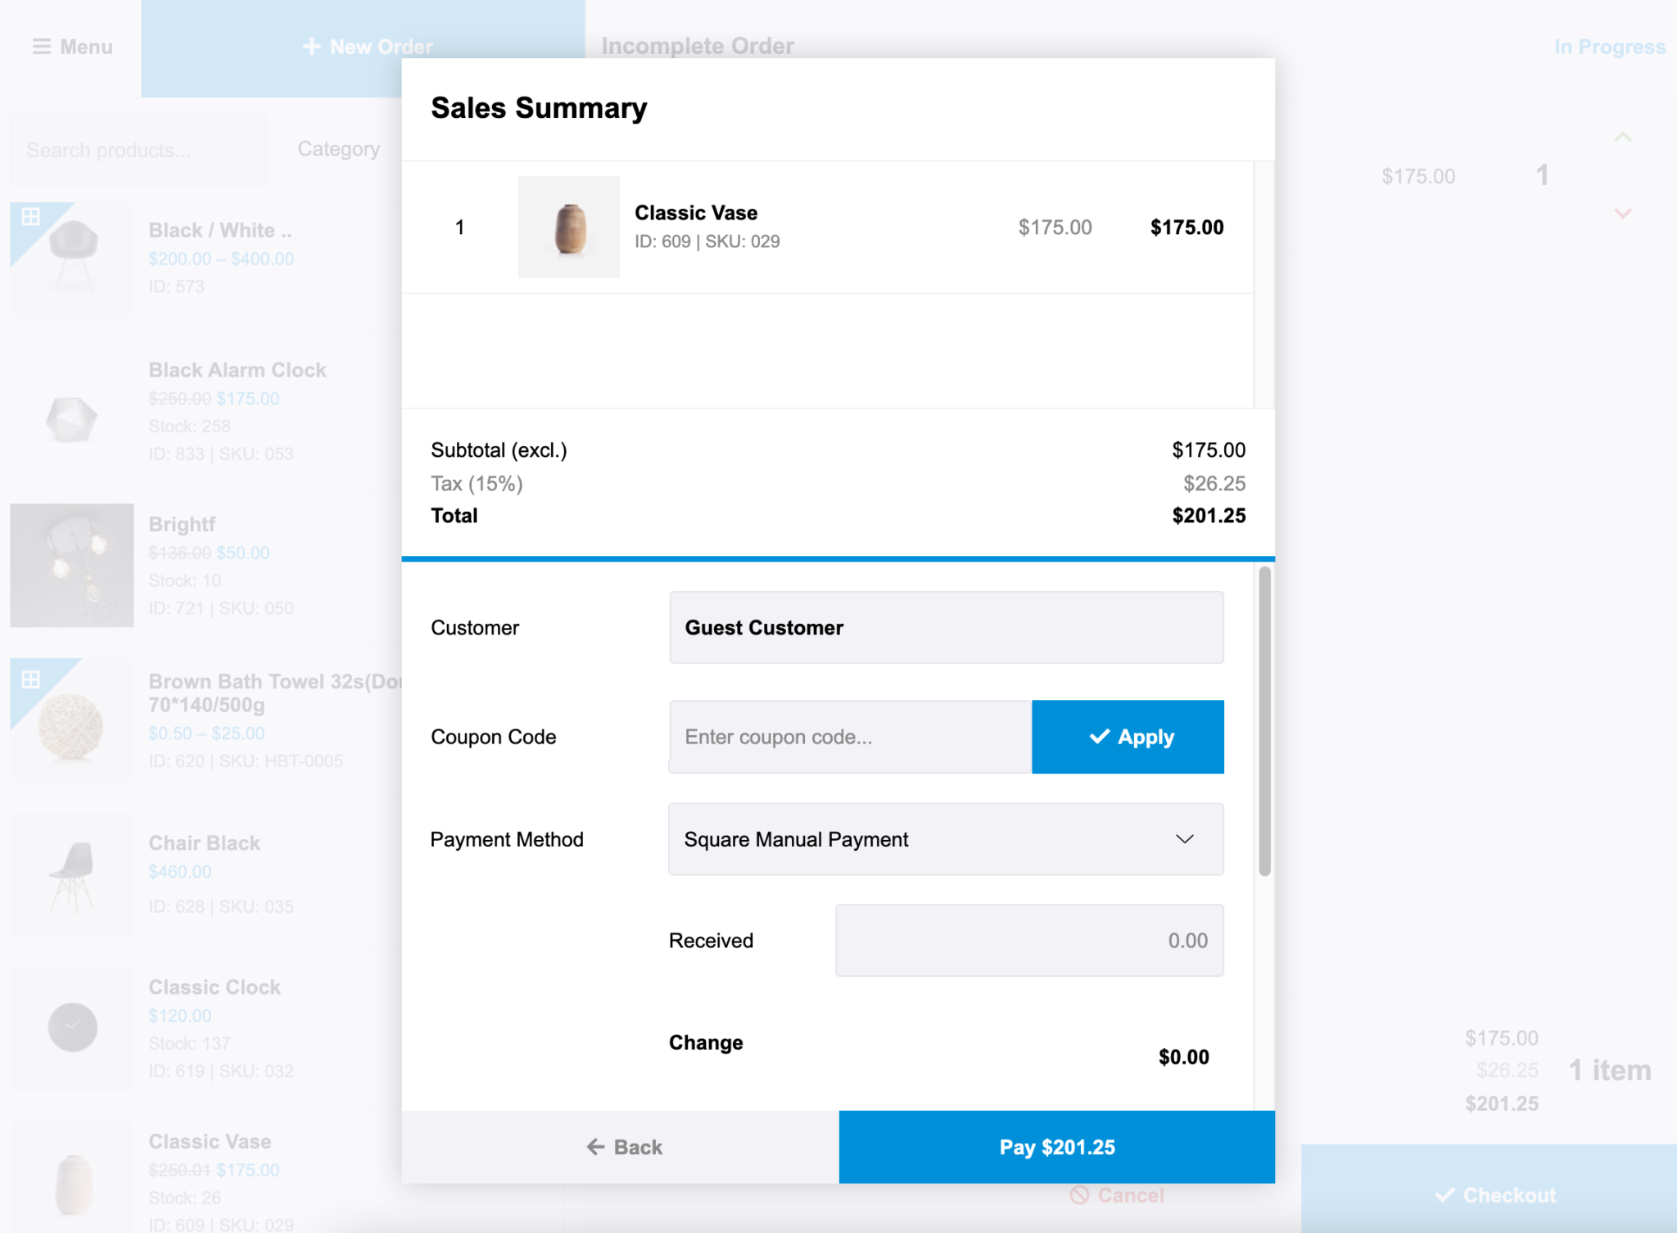Click Pay $201.25 checkout button
1677x1233 pixels.
[x=1057, y=1145]
